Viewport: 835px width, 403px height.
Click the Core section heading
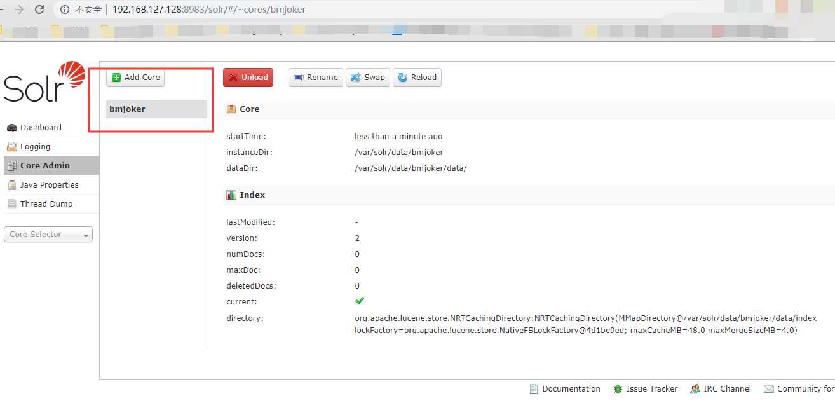(249, 109)
